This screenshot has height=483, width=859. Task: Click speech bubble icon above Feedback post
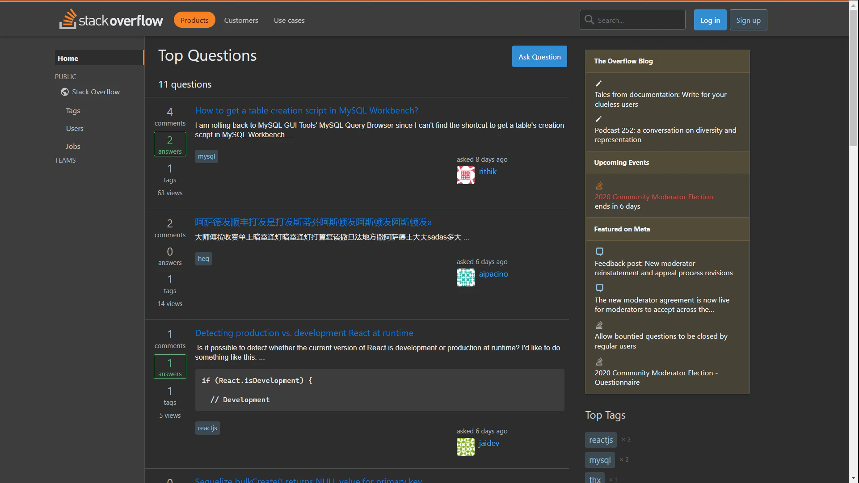599,252
